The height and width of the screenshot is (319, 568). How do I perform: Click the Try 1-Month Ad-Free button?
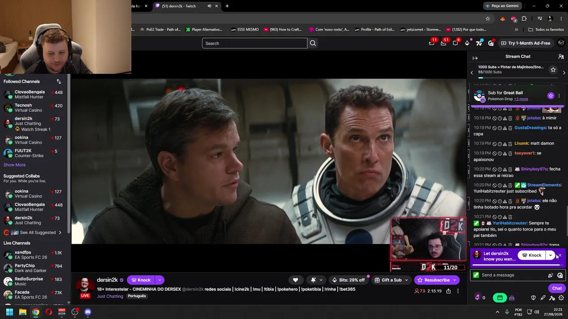(x=525, y=43)
